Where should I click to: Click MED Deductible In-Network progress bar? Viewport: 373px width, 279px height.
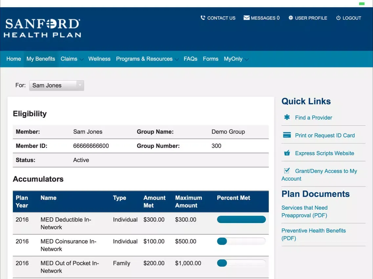tap(241, 219)
